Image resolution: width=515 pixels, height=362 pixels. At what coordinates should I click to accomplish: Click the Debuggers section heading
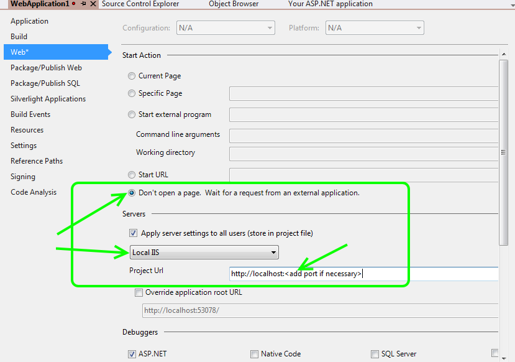[x=140, y=332]
